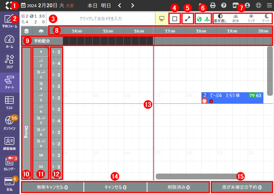Click the 本日 today button

pyautogui.click(x=92, y=5)
